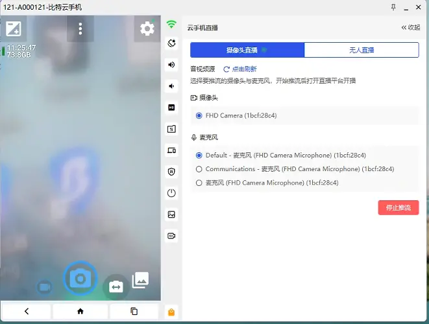Click the 云手机直播 panel title

[x=202, y=28]
